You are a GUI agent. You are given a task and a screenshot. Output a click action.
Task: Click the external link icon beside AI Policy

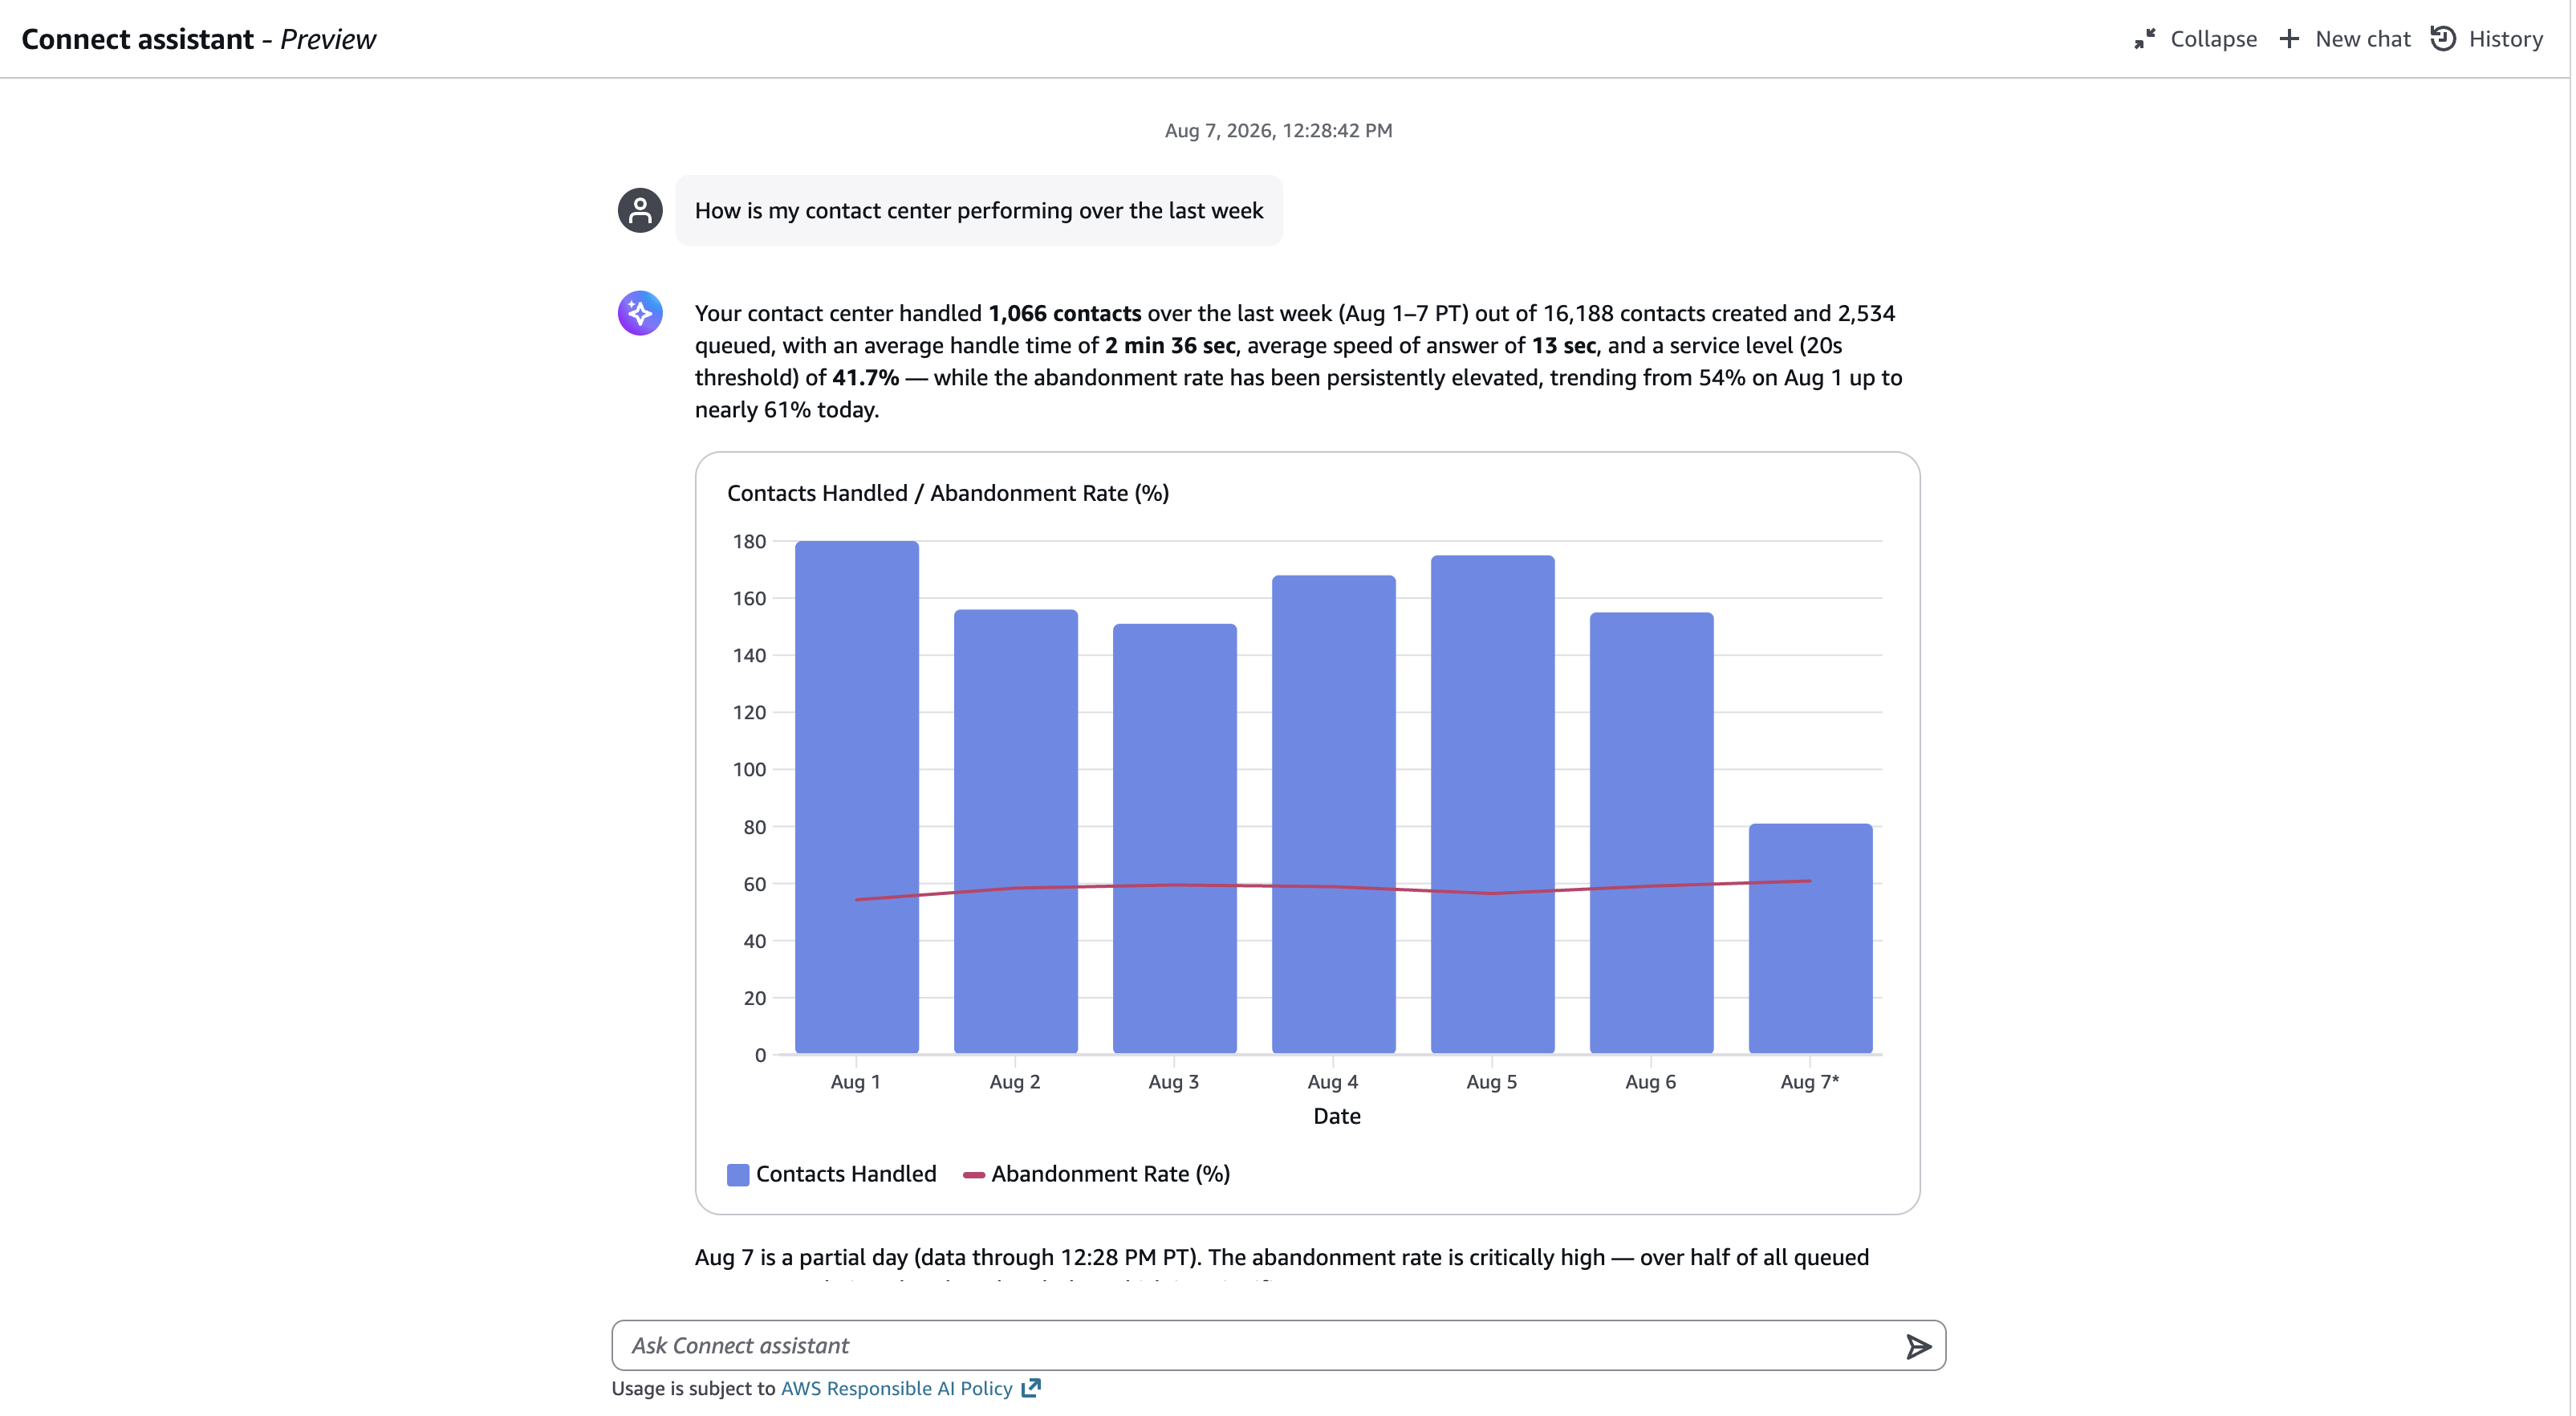[x=1031, y=1388]
